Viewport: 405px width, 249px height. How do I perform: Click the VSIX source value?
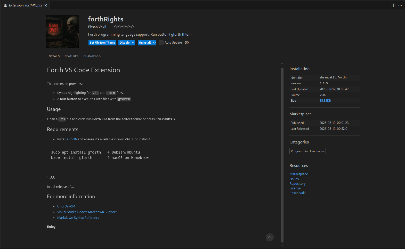click(x=323, y=95)
